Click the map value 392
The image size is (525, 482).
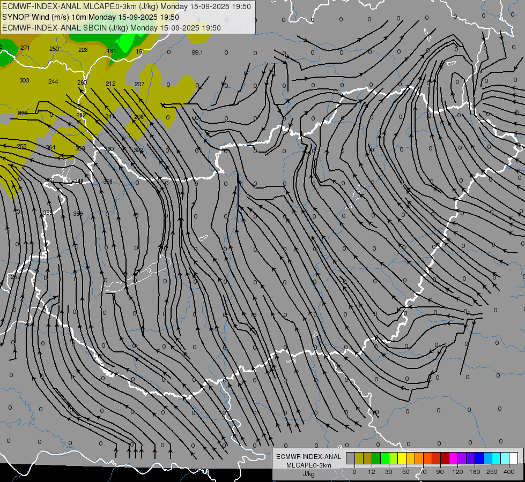pyautogui.click(x=138, y=150)
